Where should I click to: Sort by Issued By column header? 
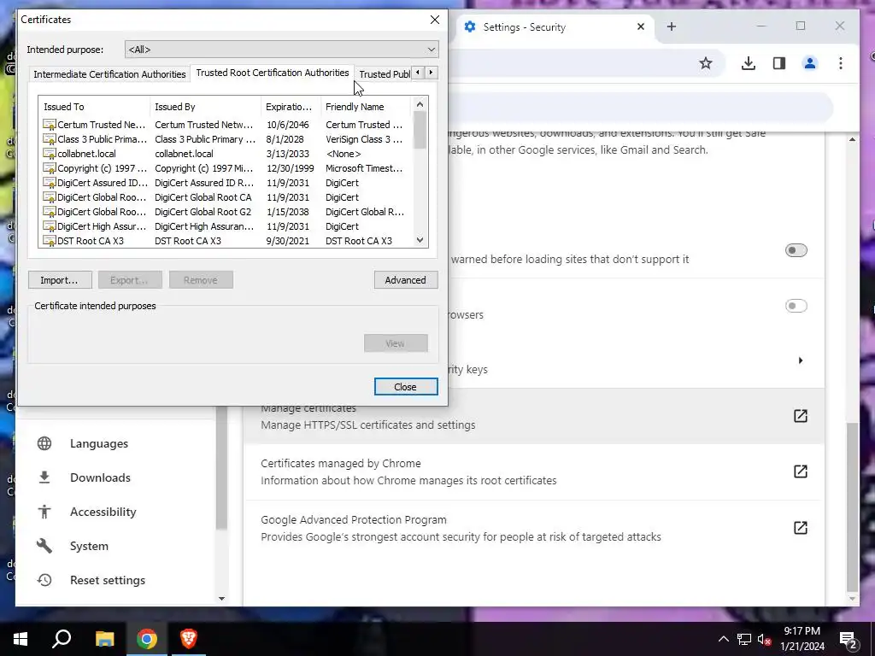(205, 107)
